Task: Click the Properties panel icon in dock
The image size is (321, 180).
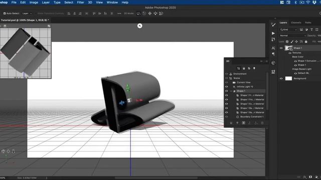Action: 273,71
